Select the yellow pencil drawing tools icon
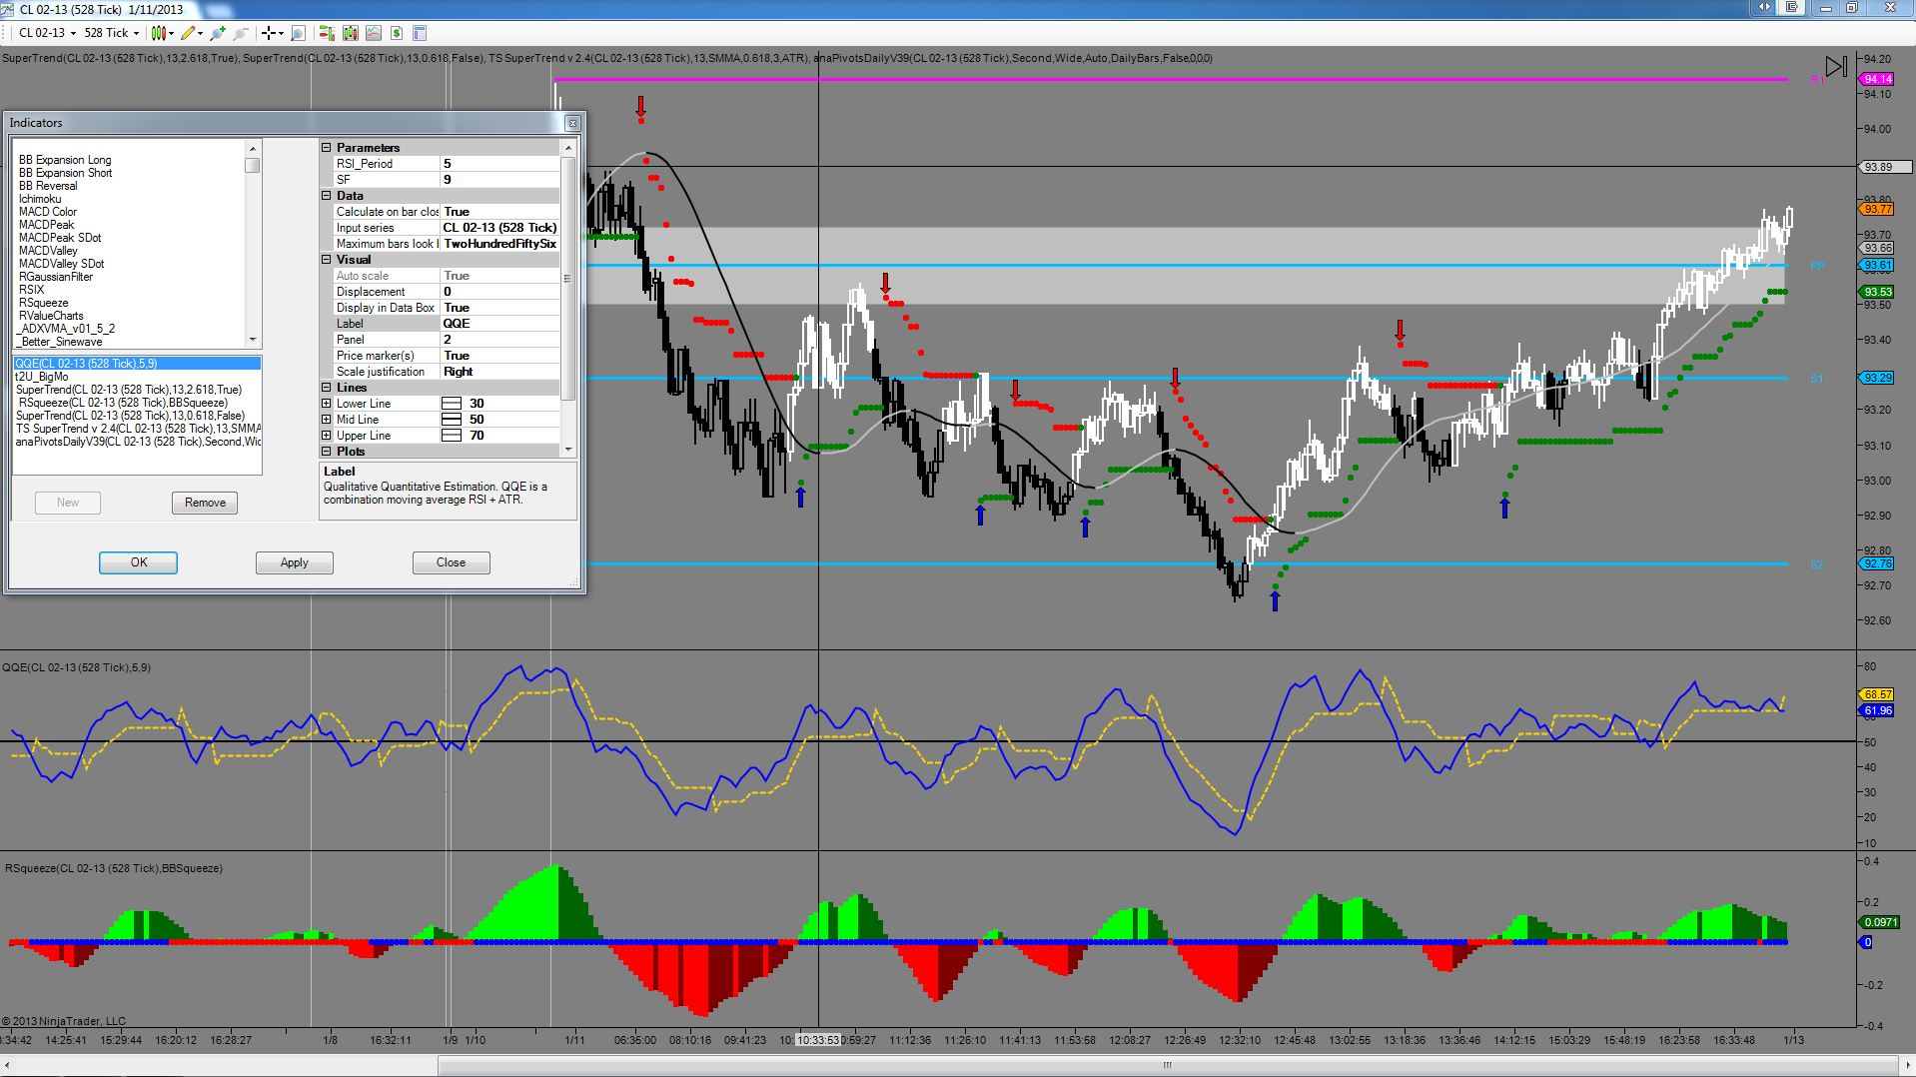1916x1077 pixels. (x=187, y=33)
